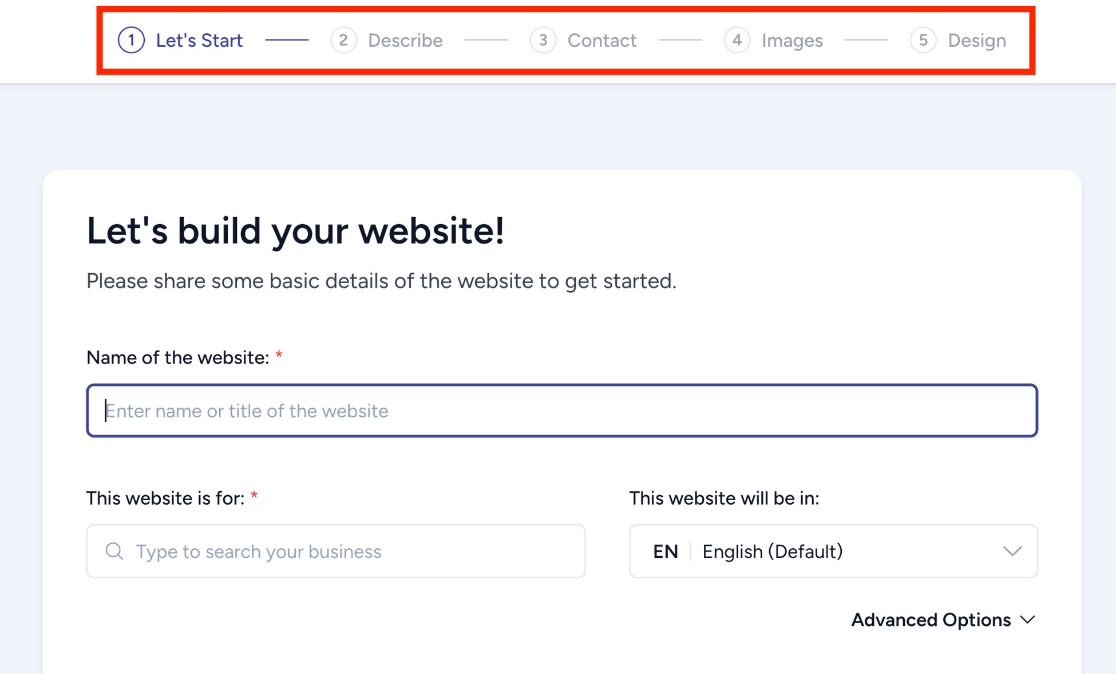The width and height of the screenshot is (1116, 674).
Task: Go to the Contact step
Action: [601, 40]
